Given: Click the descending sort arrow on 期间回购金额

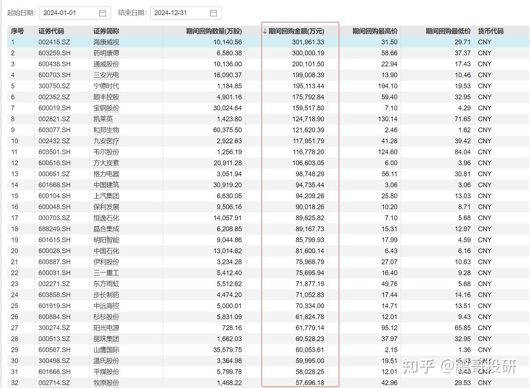Looking at the screenshot, I should click(x=264, y=31).
